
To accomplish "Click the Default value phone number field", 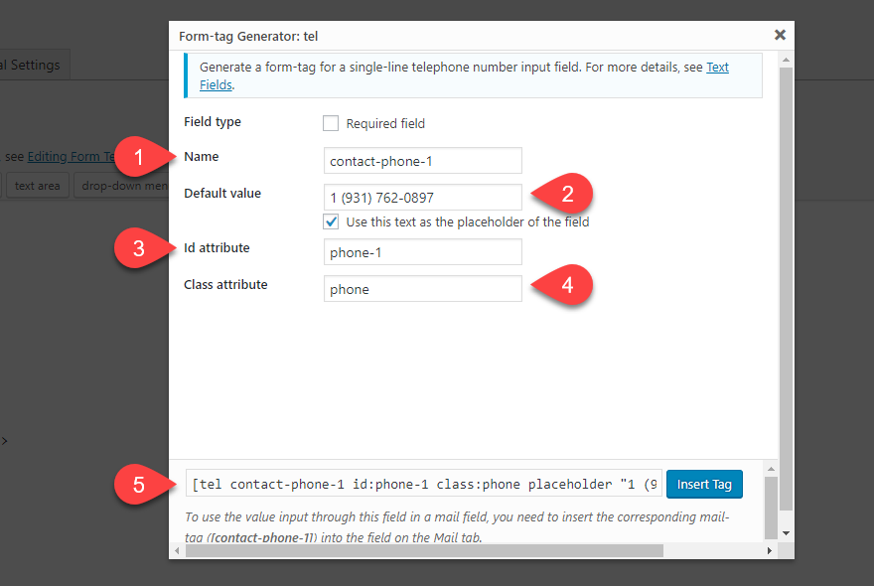I will pos(422,198).
